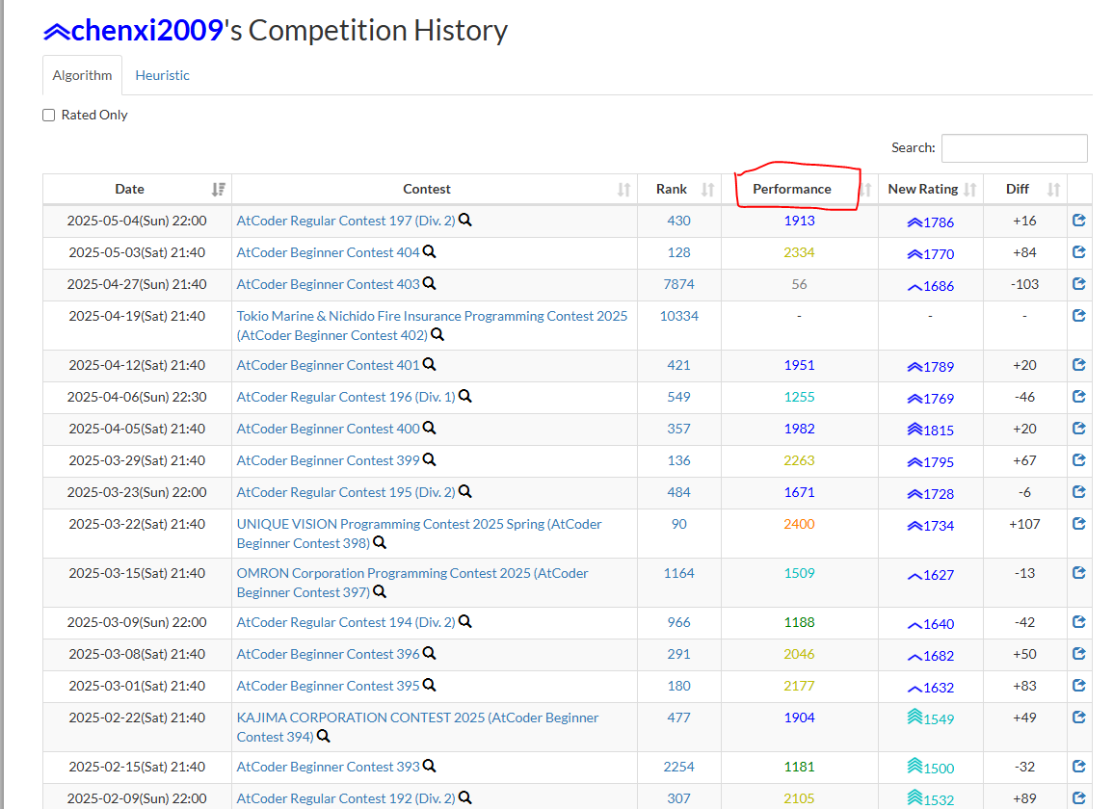Click rank 430 standings link
Viewport: 1113px width, 809px height.
click(x=678, y=221)
